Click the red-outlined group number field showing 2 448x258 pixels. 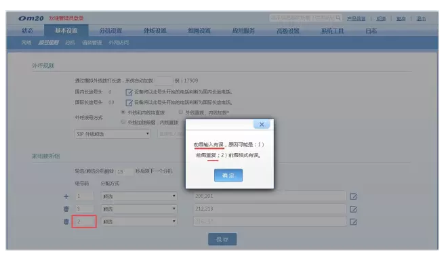click(84, 221)
